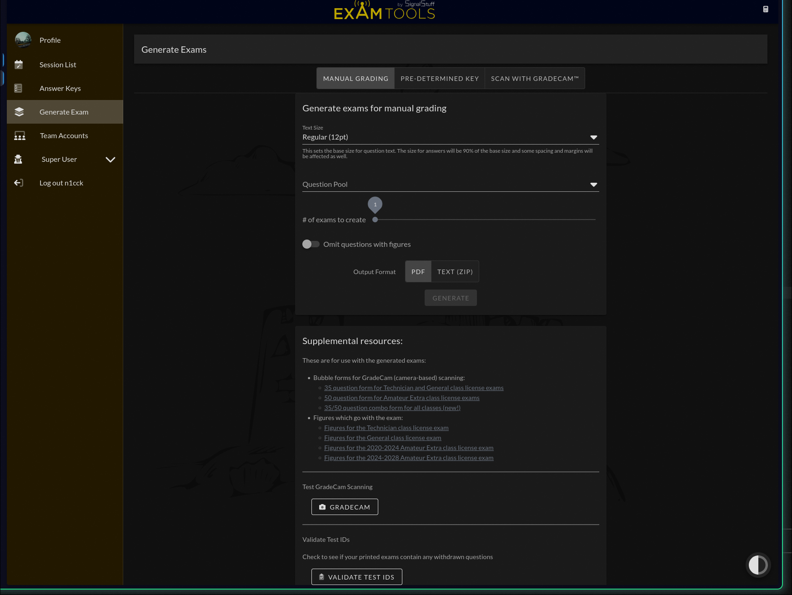
Task: Open 50 question Amateur Extra form link
Action: click(x=402, y=398)
